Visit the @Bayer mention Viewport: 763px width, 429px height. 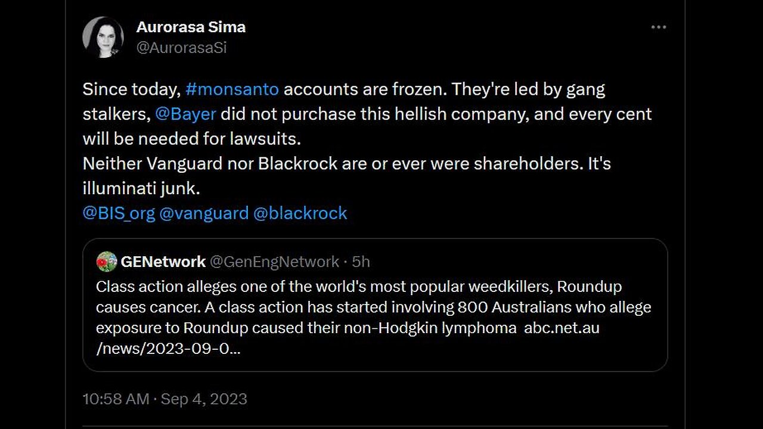pos(185,114)
